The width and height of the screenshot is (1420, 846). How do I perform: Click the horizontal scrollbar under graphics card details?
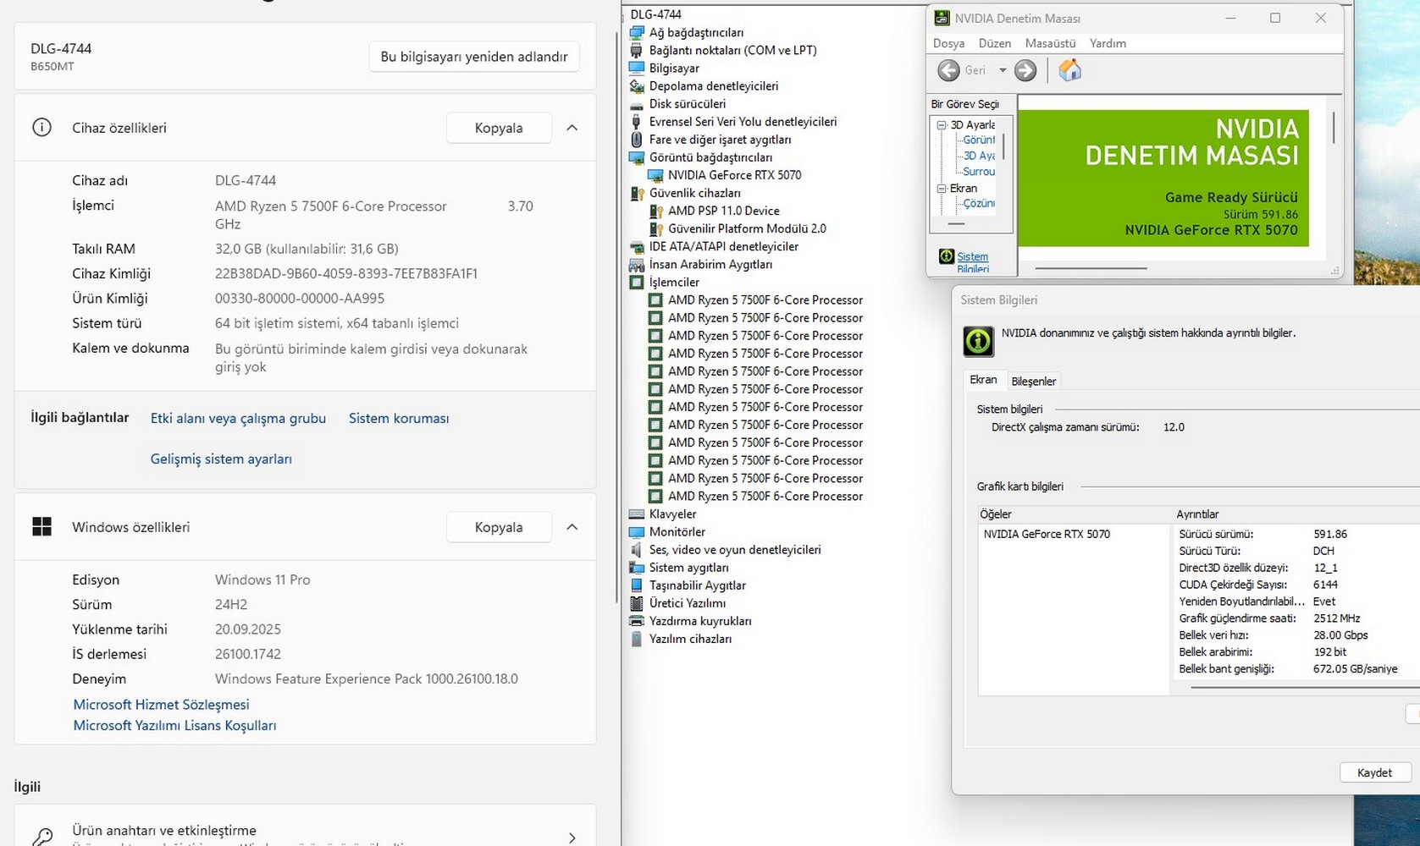pyautogui.click(x=1296, y=688)
